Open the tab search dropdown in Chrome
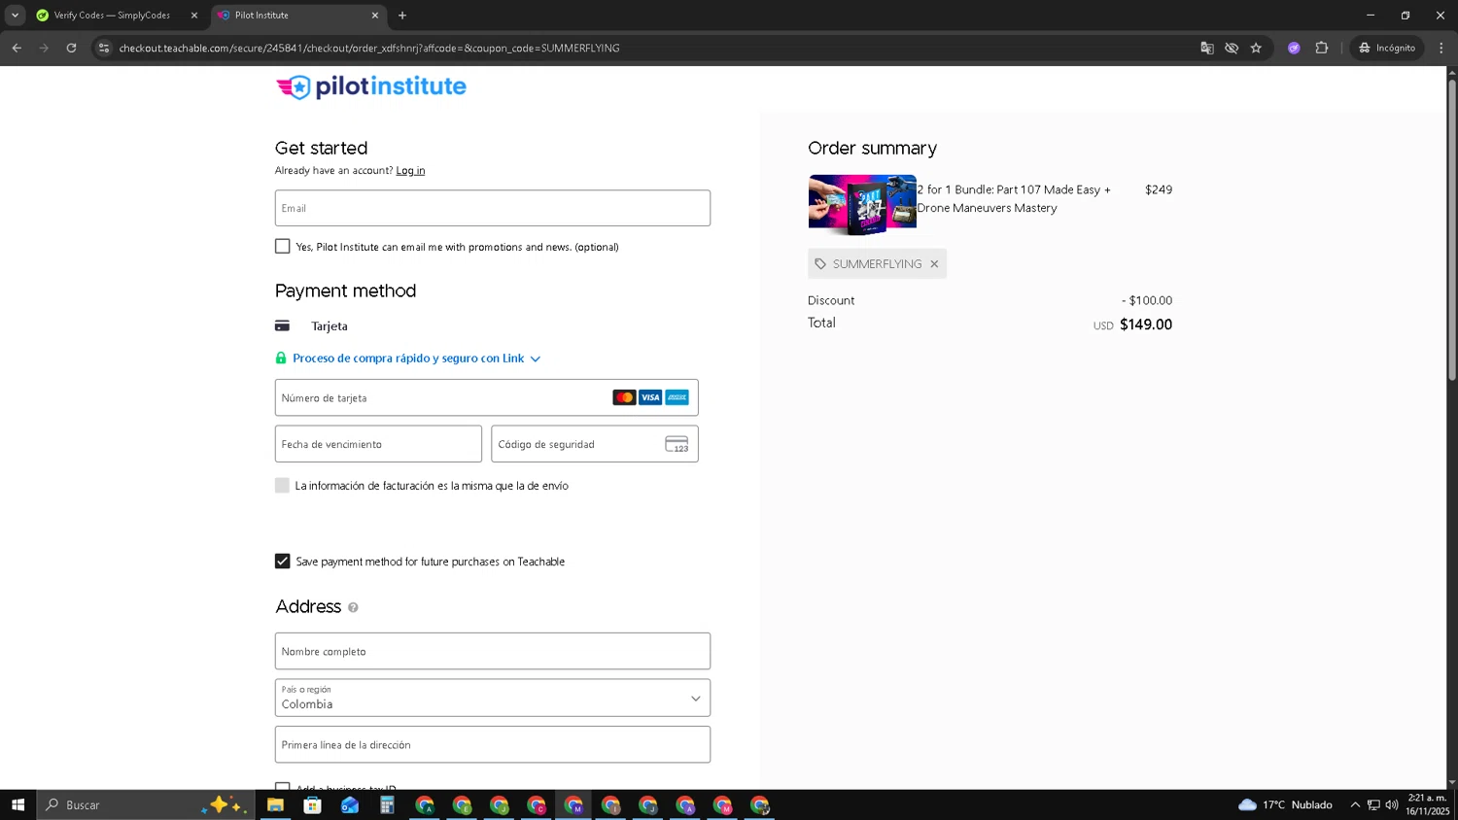The height and width of the screenshot is (820, 1458). pyautogui.click(x=15, y=16)
